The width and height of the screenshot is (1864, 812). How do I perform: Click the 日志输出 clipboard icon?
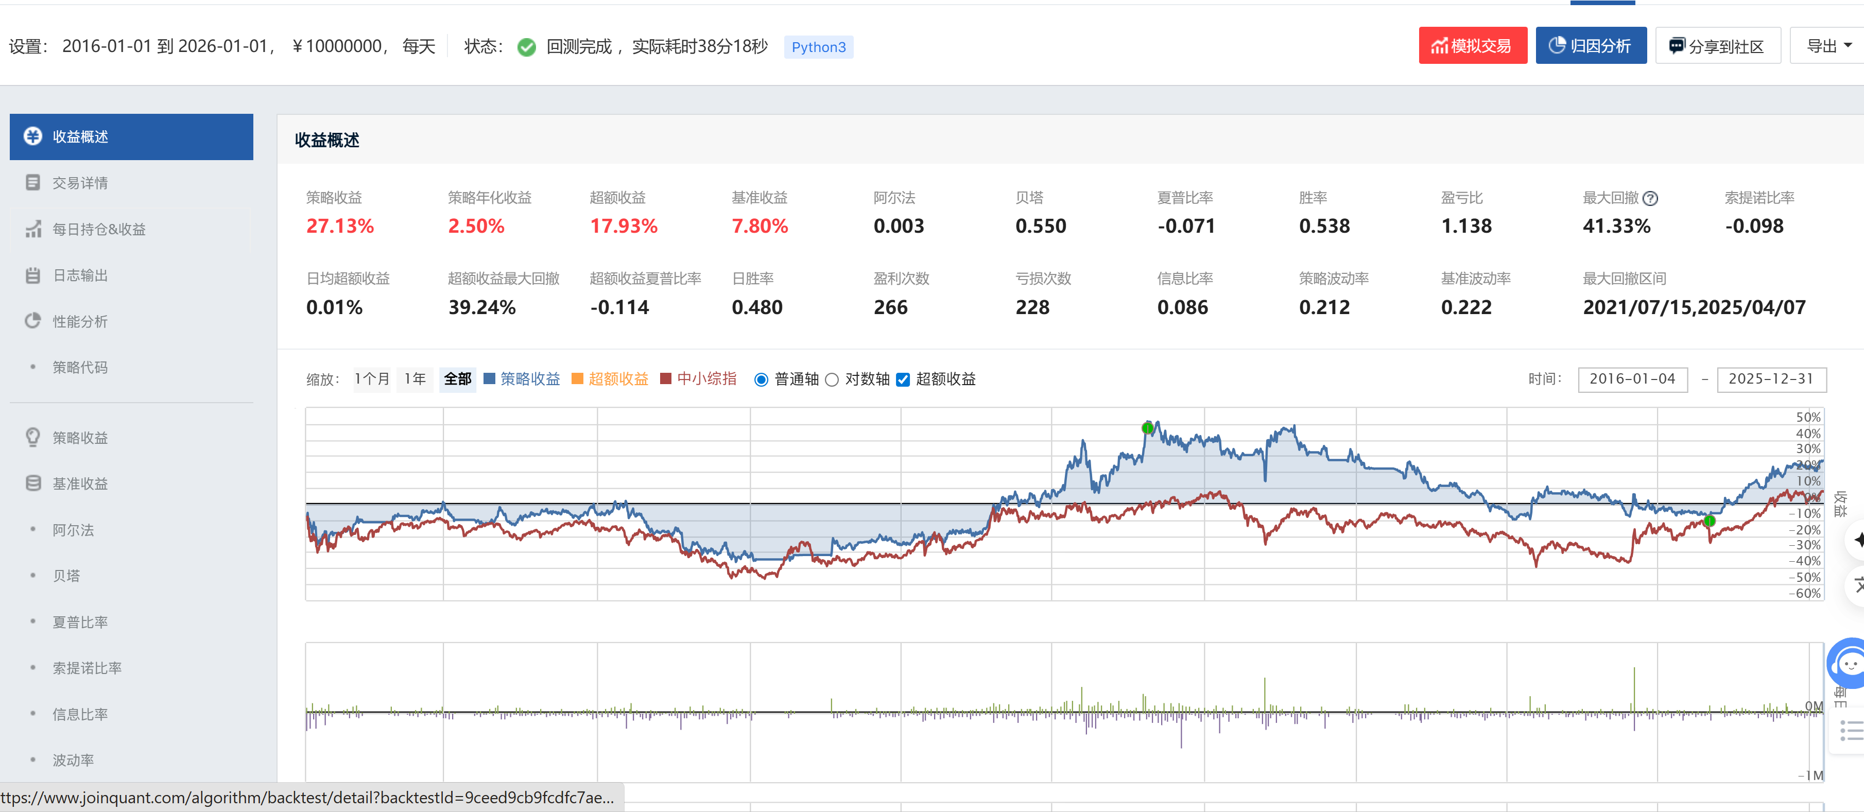coord(33,275)
